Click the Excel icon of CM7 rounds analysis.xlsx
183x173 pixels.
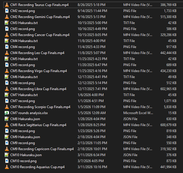coord(7,113)
